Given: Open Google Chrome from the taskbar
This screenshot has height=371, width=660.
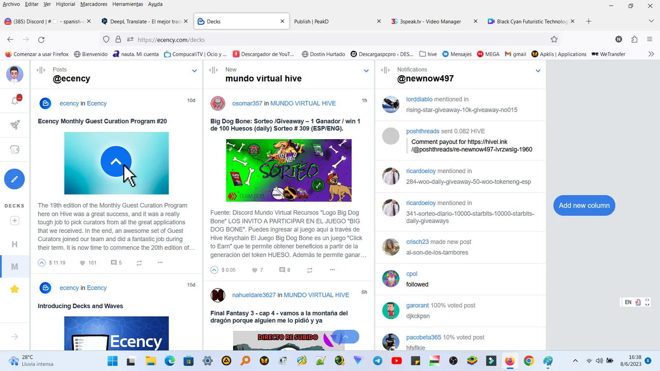Looking at the screenshot, I should 529,361.
